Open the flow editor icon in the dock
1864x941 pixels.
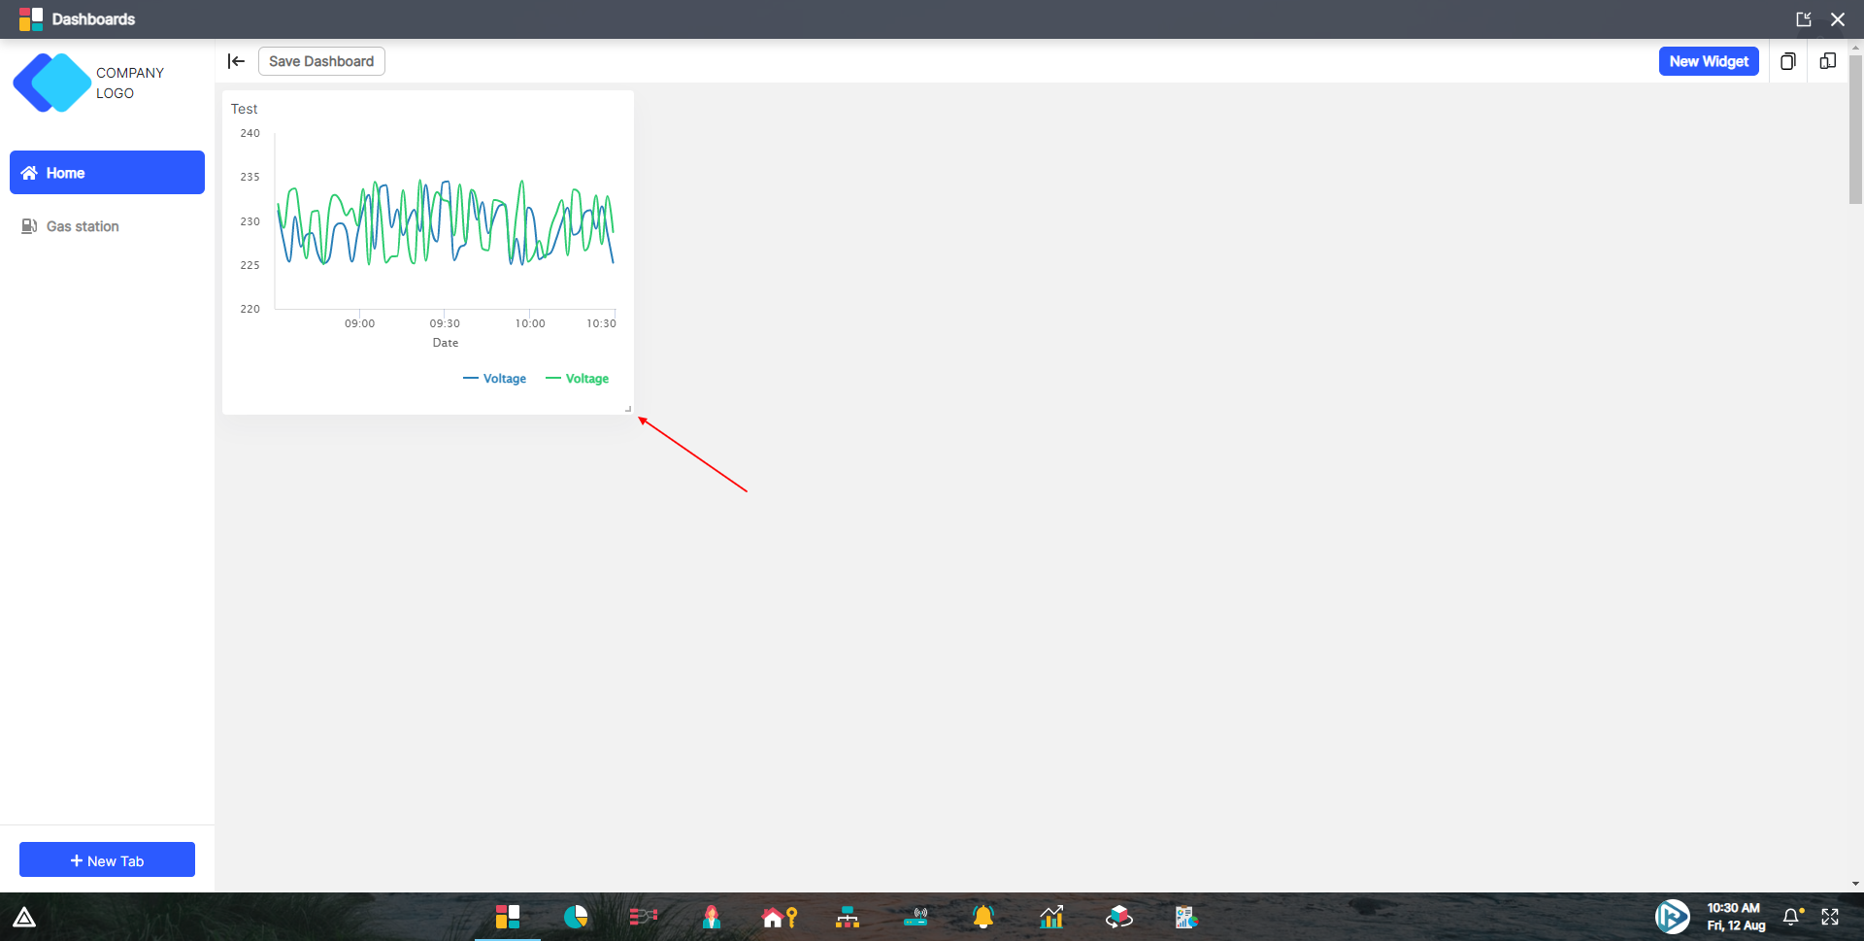tap(643, 917)
